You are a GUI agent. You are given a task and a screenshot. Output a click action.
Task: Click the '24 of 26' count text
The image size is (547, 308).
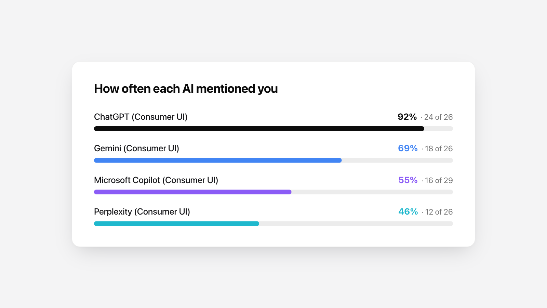point(438,117)
